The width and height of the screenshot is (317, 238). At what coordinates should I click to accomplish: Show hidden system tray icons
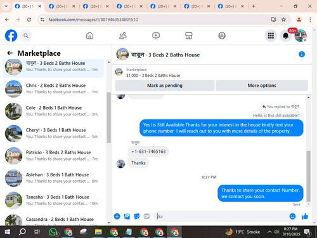269,232
